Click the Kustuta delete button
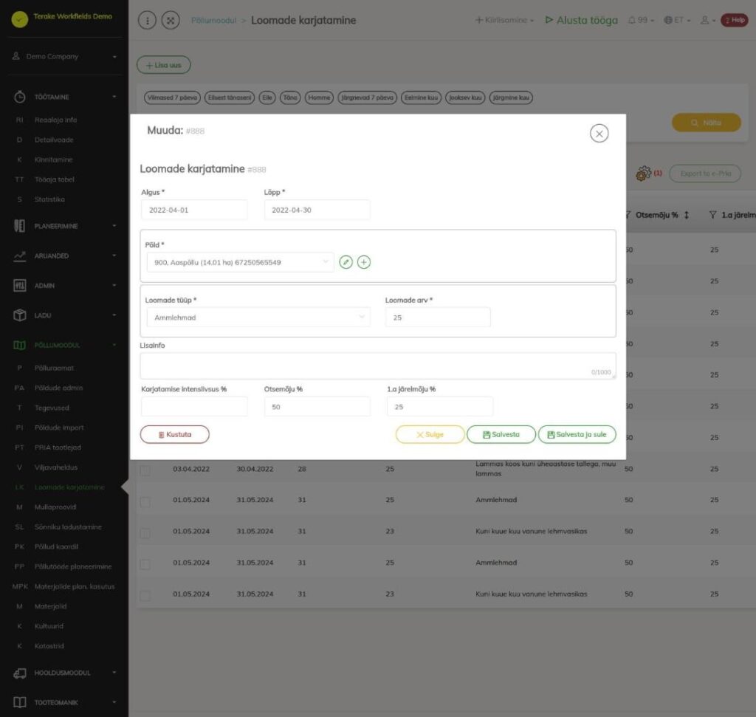The height and width of the screenshot is (717, 756). [x=174, y=434]
